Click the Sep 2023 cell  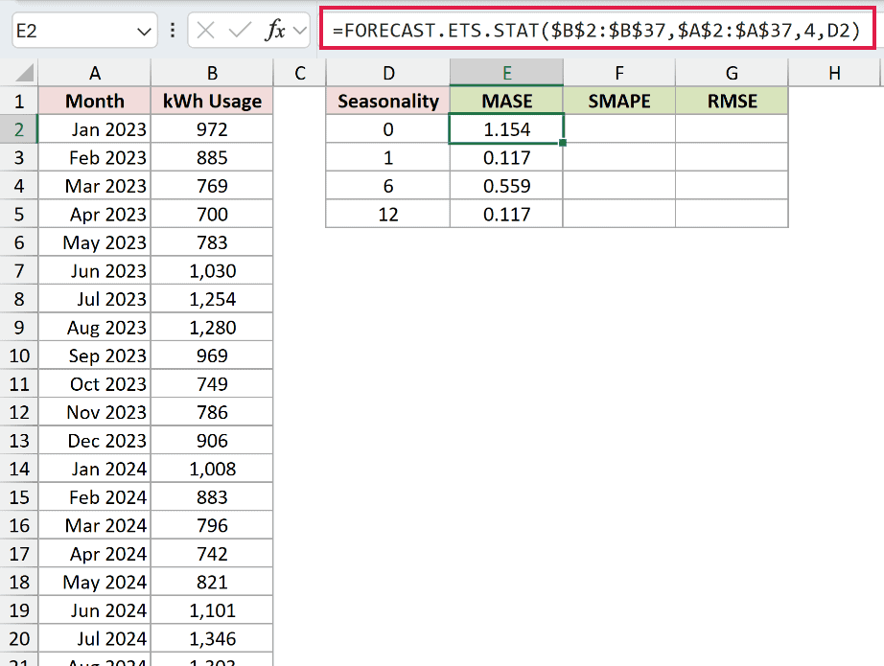coord(95,356)
